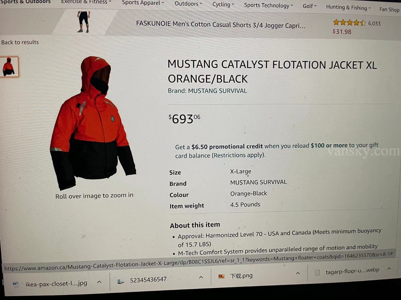The image size is (401, 300).
Task: Open options chevron for ikea-pax-closet download
Action: pos(99,282)
